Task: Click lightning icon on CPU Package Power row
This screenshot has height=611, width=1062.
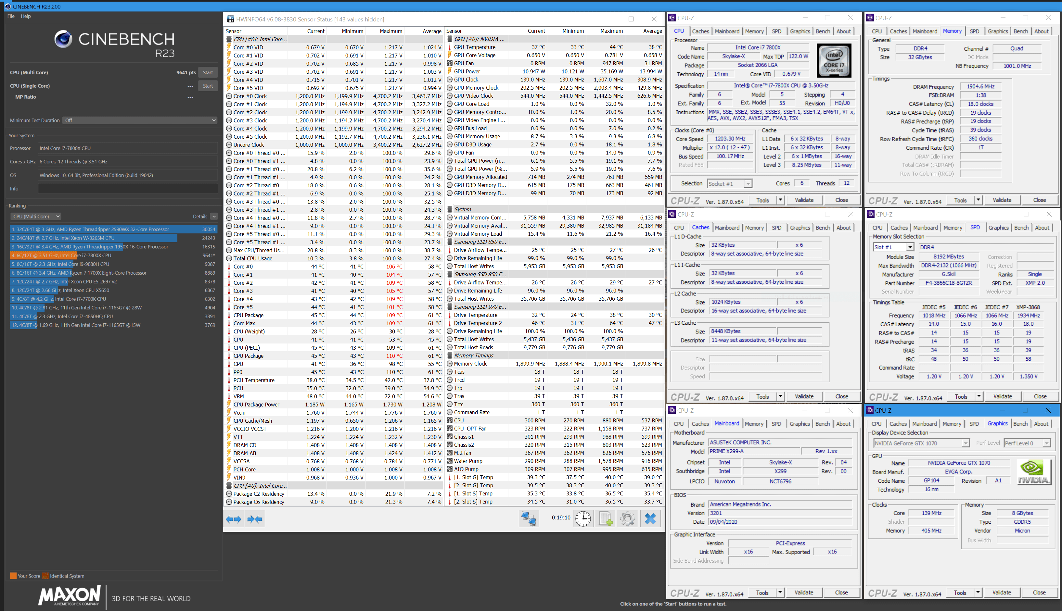Action: [x=229, y=405]
